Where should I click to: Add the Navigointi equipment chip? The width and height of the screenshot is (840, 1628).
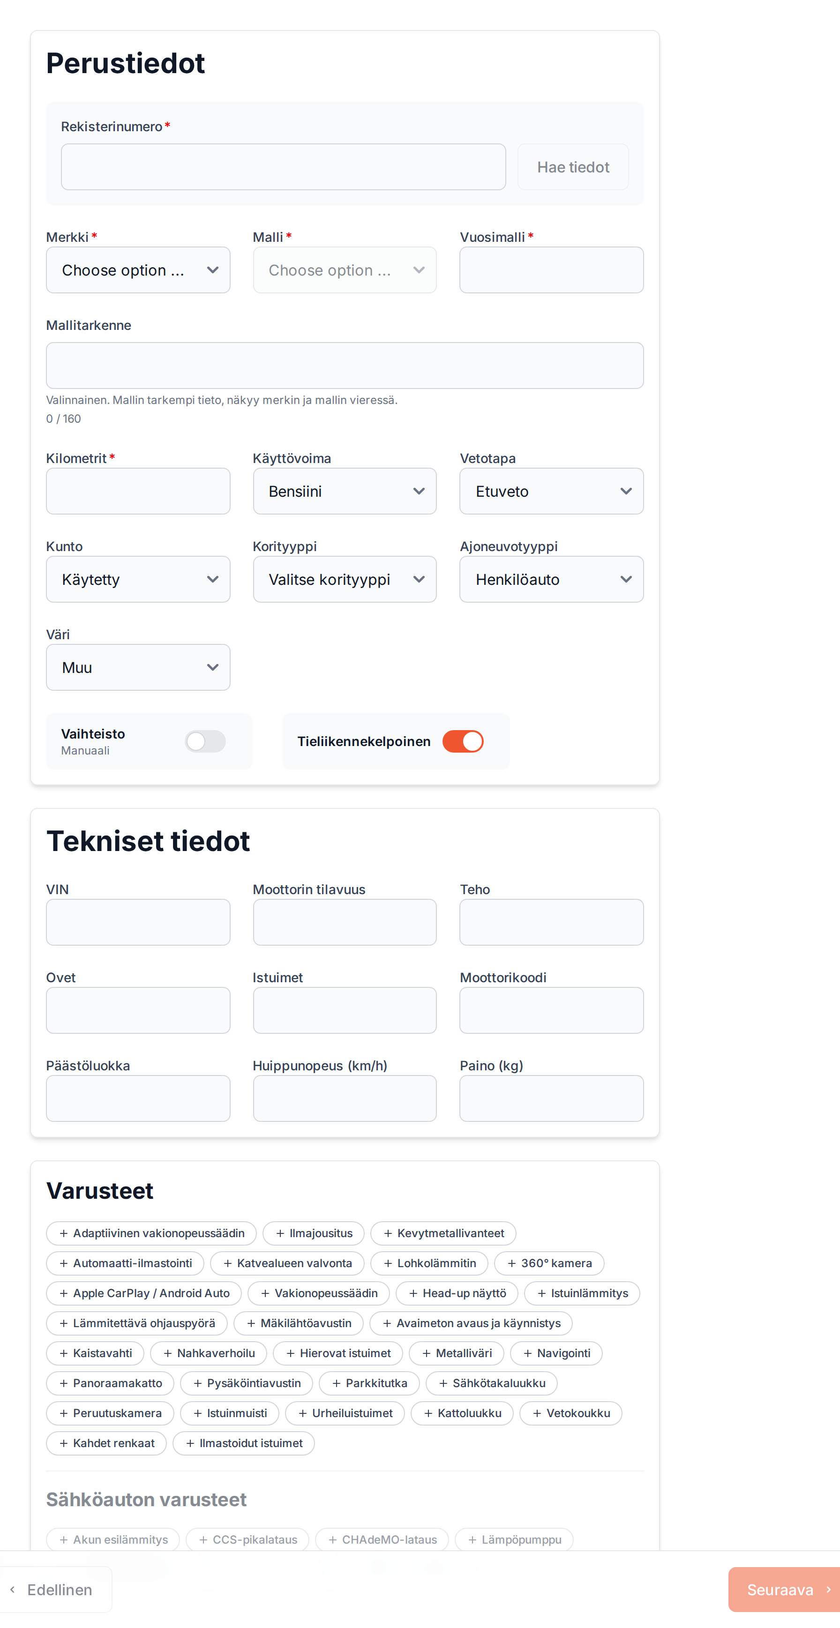click(x=555, y=1352)
